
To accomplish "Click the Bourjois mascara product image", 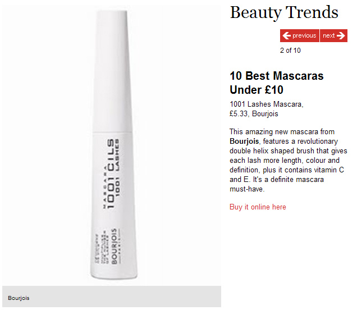I will click(112, 145).
